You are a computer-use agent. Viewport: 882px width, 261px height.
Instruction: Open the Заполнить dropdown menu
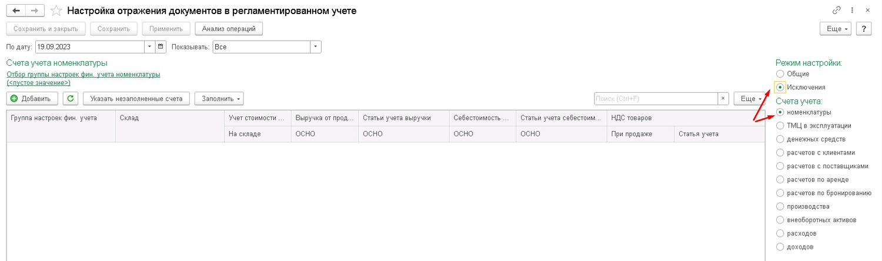(219, 99)
